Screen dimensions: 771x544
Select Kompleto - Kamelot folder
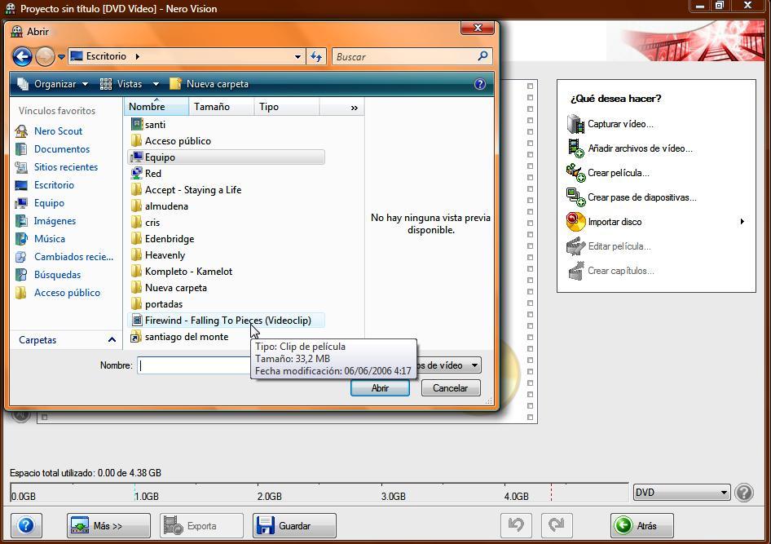coord(227,272)
